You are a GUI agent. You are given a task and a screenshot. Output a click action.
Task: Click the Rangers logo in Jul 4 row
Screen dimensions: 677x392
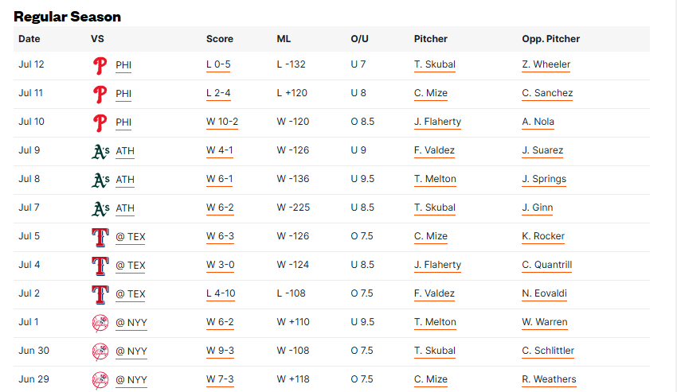[100, 266]
